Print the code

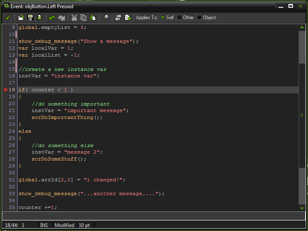click(x=40, y=18)
